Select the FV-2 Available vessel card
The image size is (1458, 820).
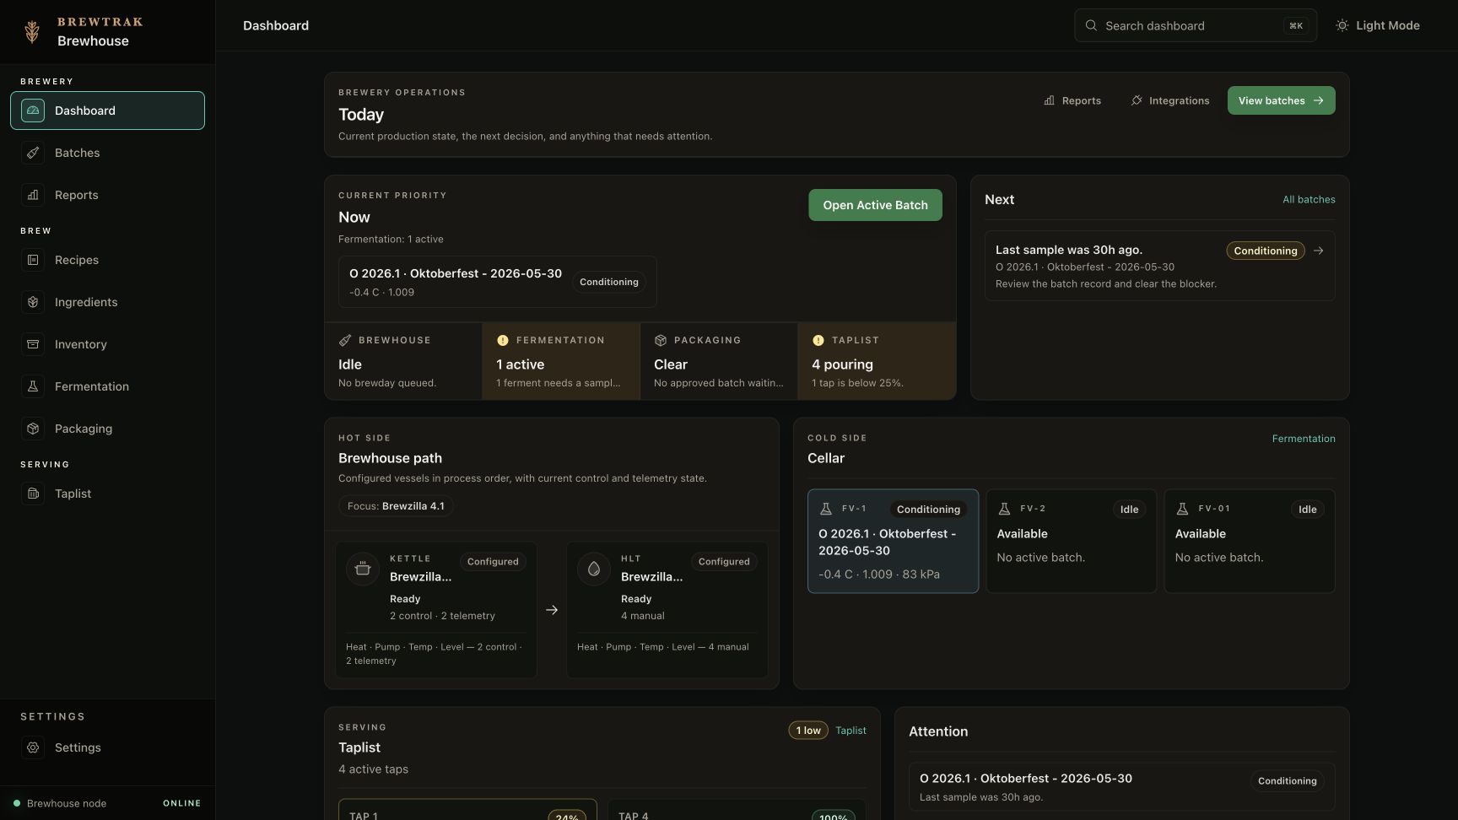pyautogui.click(x=1071, y=542)
